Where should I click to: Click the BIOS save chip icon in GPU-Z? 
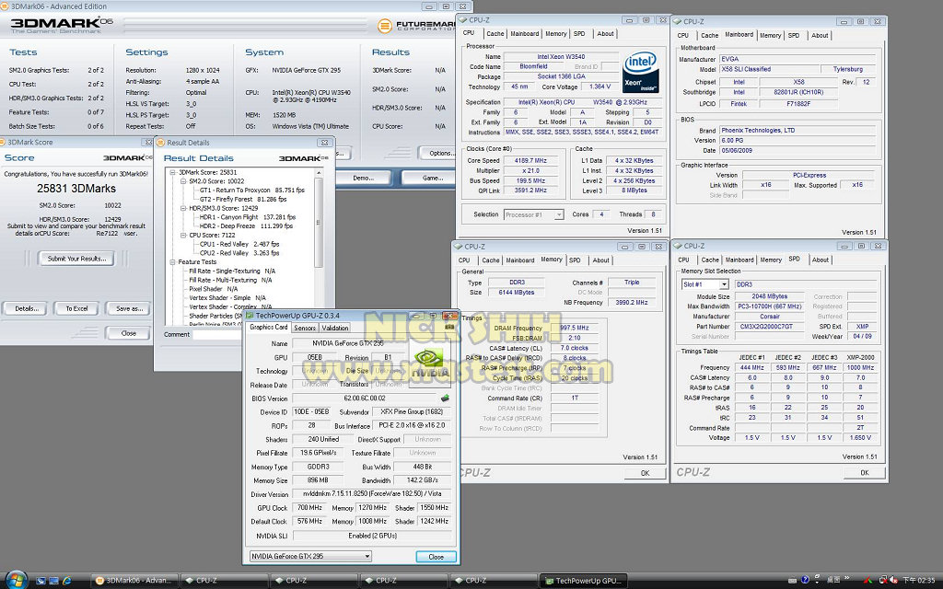pos(446,398)
